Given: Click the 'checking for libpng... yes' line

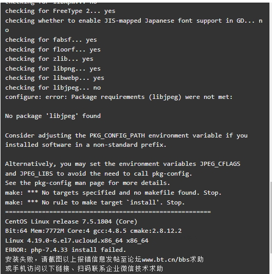Looking at the screenshot, I should coord(53,68).
